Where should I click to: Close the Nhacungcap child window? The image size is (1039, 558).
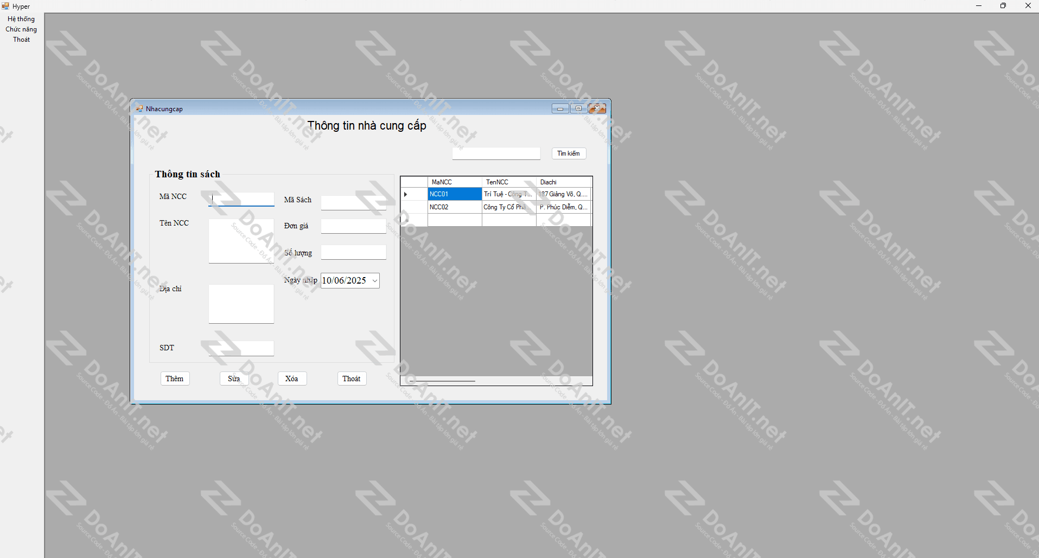point(597,108)
